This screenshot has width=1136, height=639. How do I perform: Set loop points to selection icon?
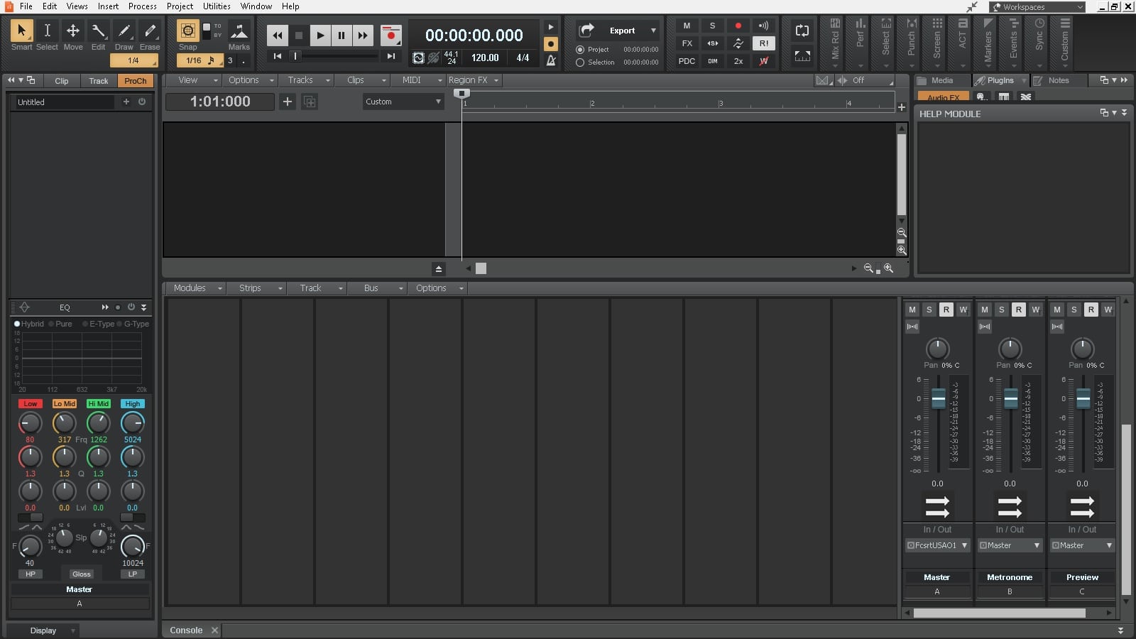coord(802,55)
